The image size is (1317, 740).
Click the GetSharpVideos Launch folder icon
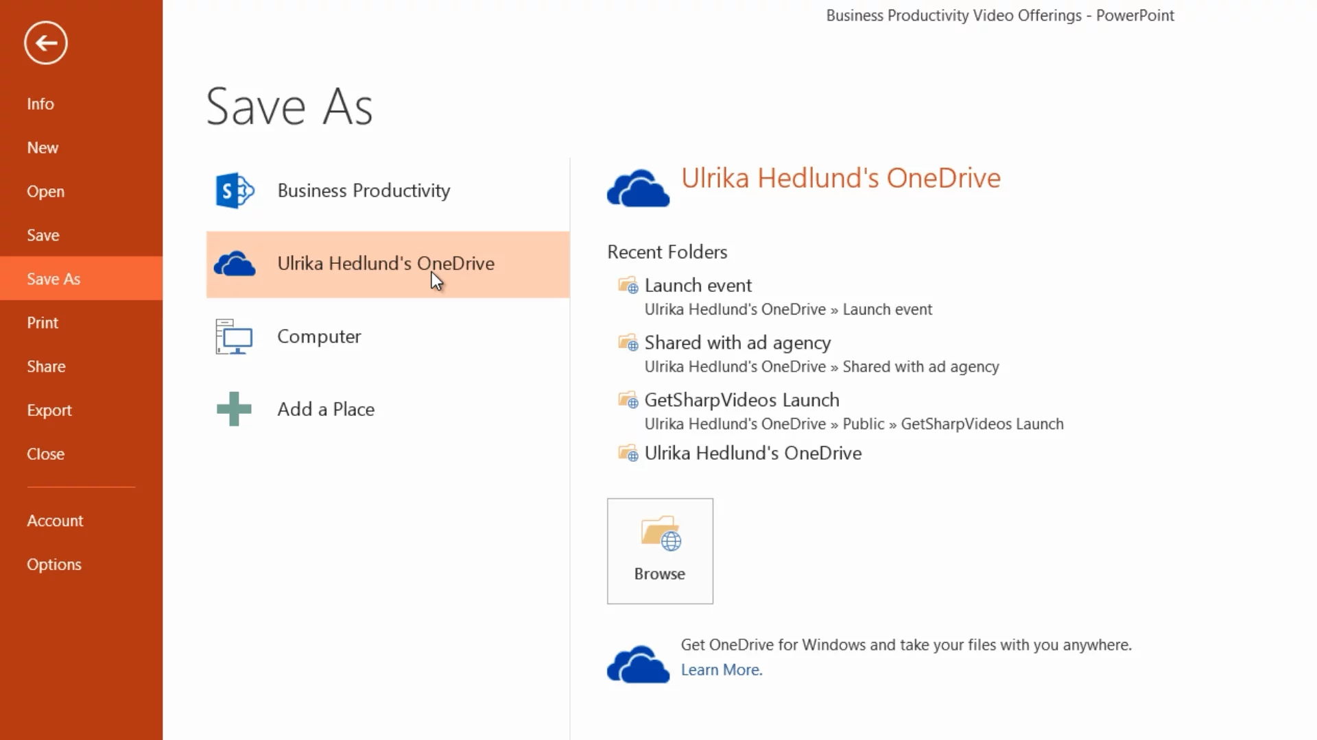click(x=628, y=399)
